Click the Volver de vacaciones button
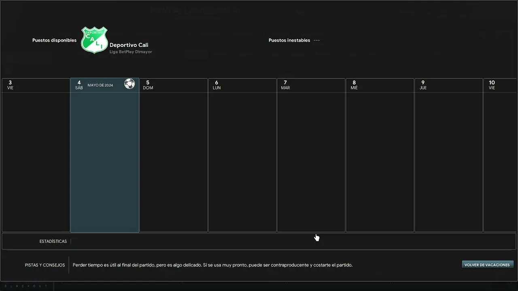 point(488,265)
